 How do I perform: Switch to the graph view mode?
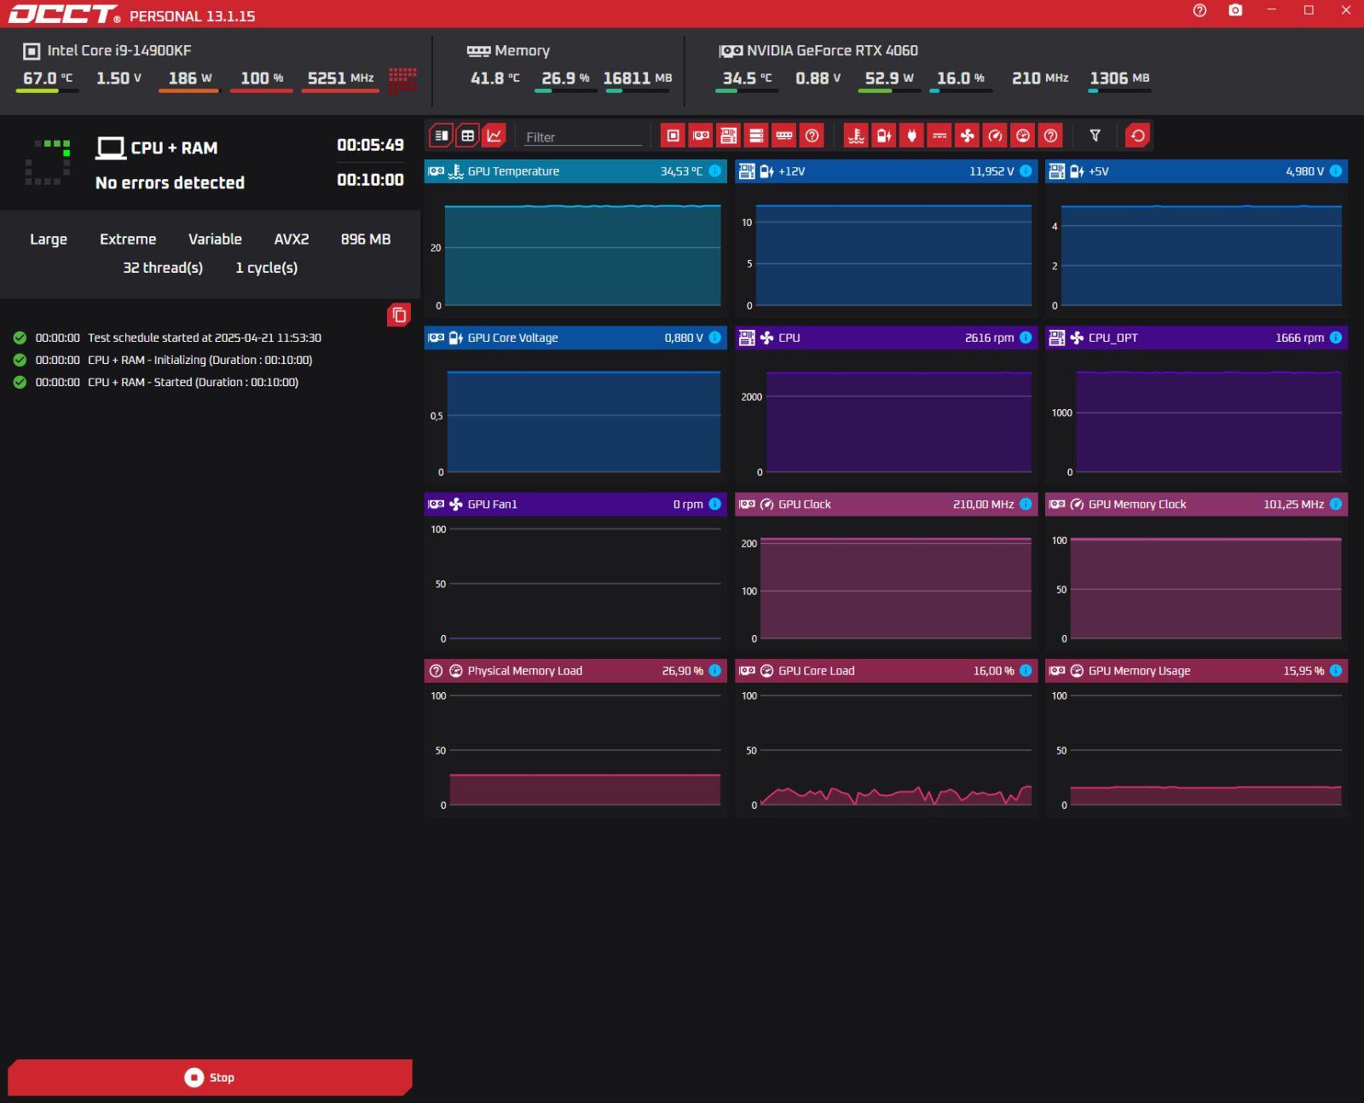494,136
